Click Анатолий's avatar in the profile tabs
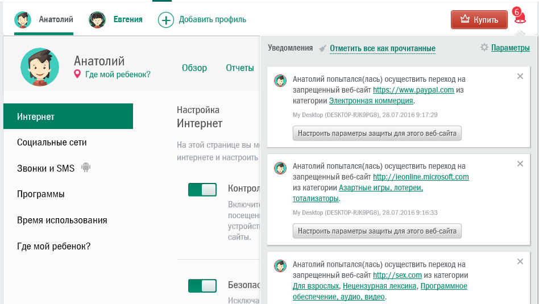This screenshot has height=304, width=539. (x=23, y=19)
